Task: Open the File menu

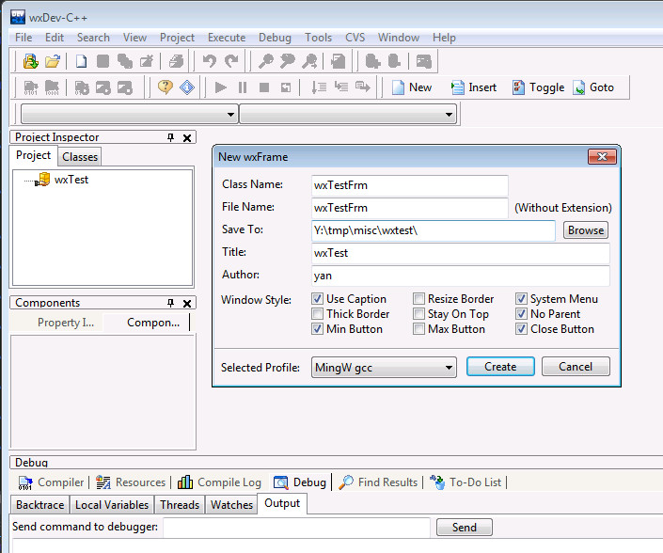Action: (x=24, y=38)
